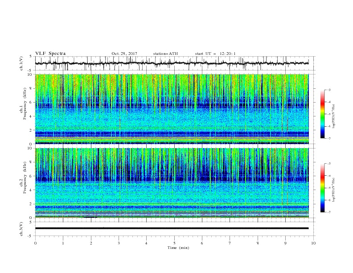
Task: Click the time axis tick label "5"
Action: (174, 243)
